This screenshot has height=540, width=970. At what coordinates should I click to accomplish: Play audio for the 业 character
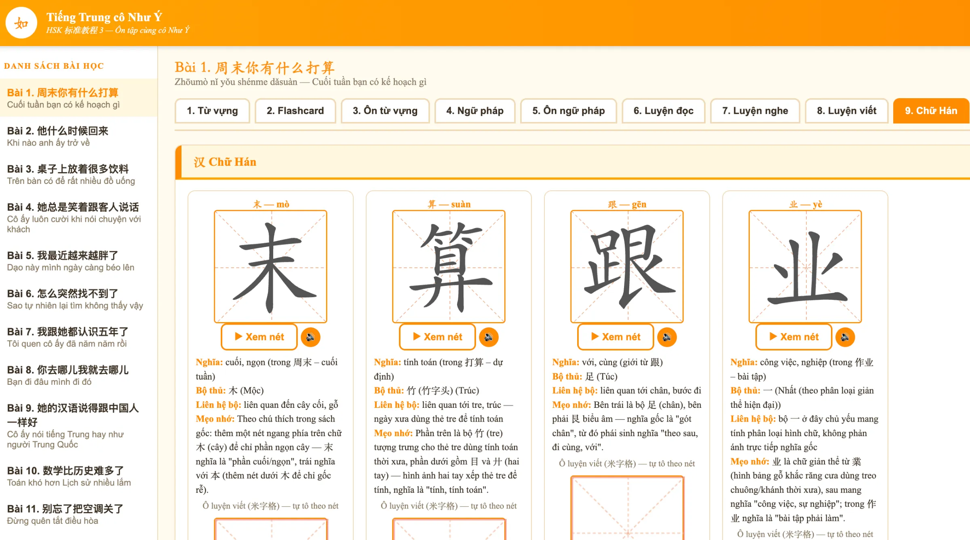845,337
